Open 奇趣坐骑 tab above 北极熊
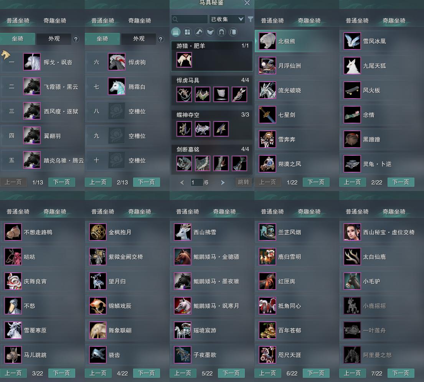The height and width of the screenshot is (382, 424). click(x=309, y=21)
